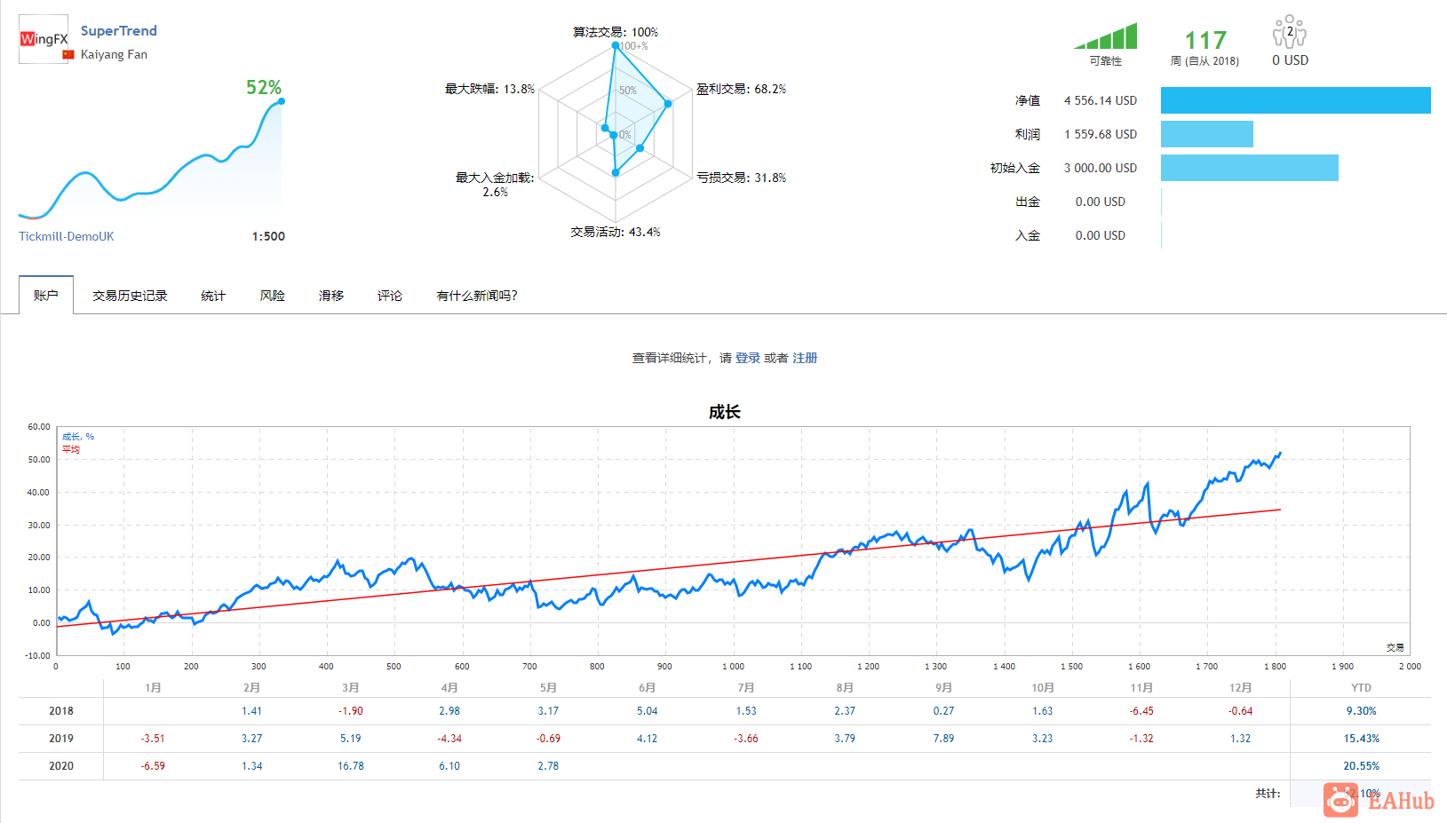Click the 2020 April 6.10 cell
Image resolution: width=1447 pixels, height=823 pixels.
tap(449, 766)
